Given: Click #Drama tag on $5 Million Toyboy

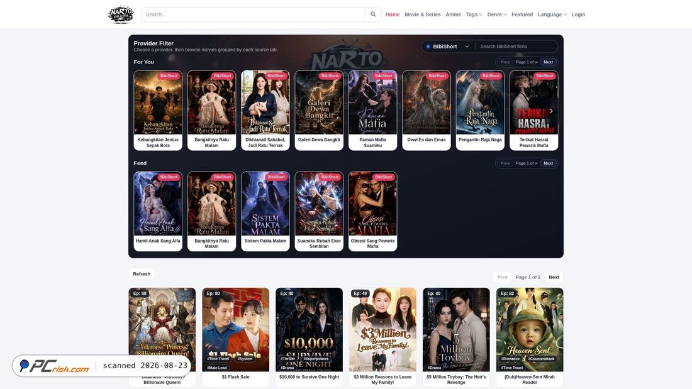Looking at the screenshot, I should (x=434, y=368).
